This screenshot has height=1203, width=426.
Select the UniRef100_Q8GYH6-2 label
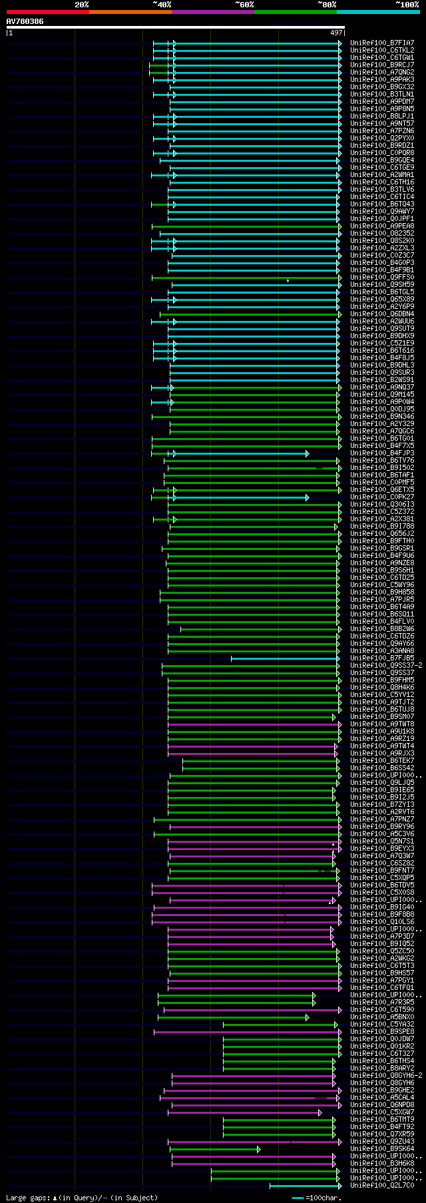coord(386,1076)
